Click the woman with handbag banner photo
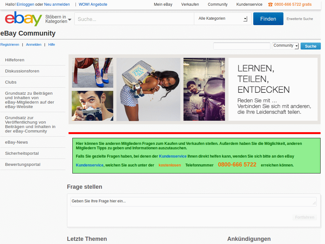The height and width of the screenshot is (244, 325). (x=149, y=89)
